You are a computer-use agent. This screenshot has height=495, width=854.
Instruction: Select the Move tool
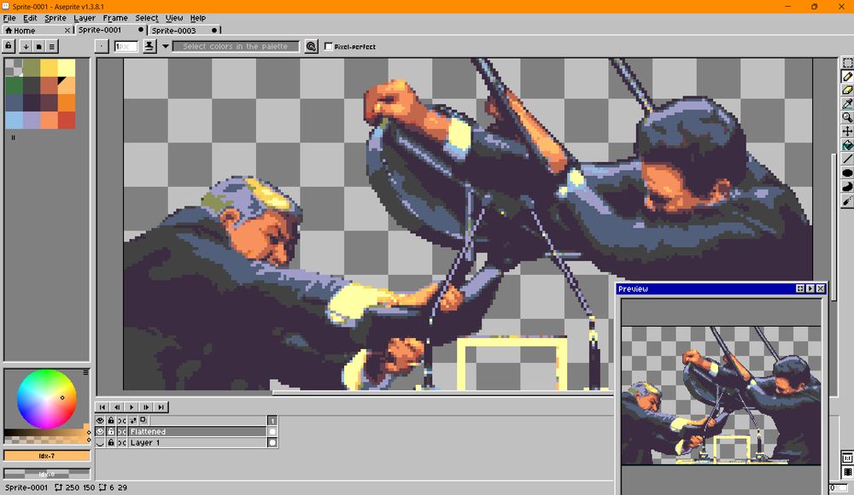tap(847, 131)
